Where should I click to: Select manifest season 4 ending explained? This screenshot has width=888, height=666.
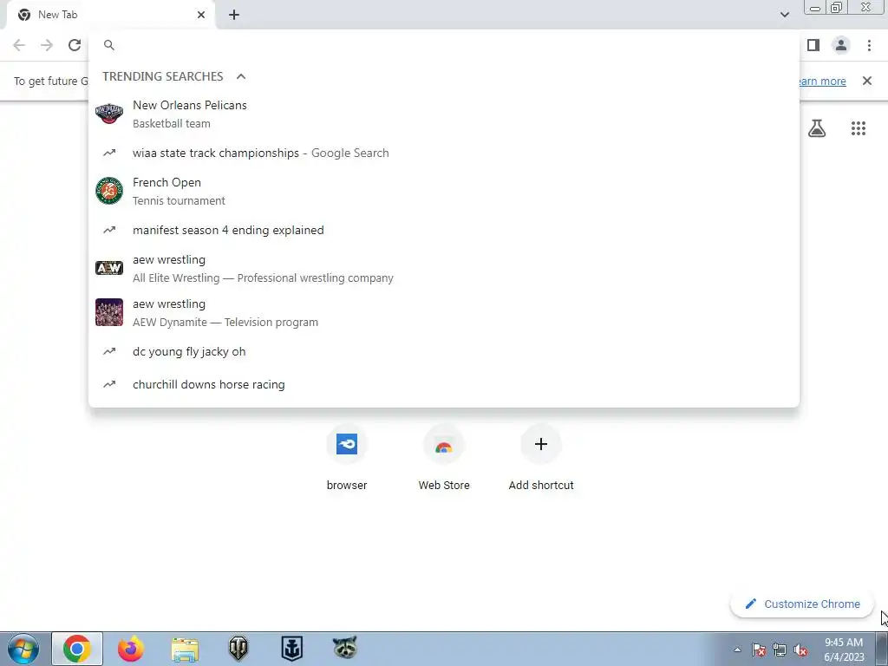pos(444,230)
